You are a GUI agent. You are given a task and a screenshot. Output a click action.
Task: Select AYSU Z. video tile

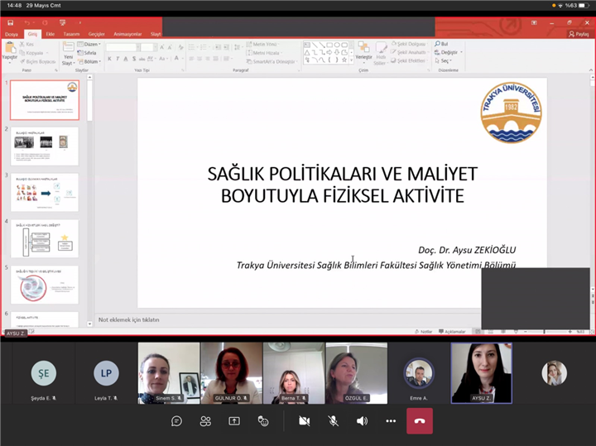pos(481,373)
